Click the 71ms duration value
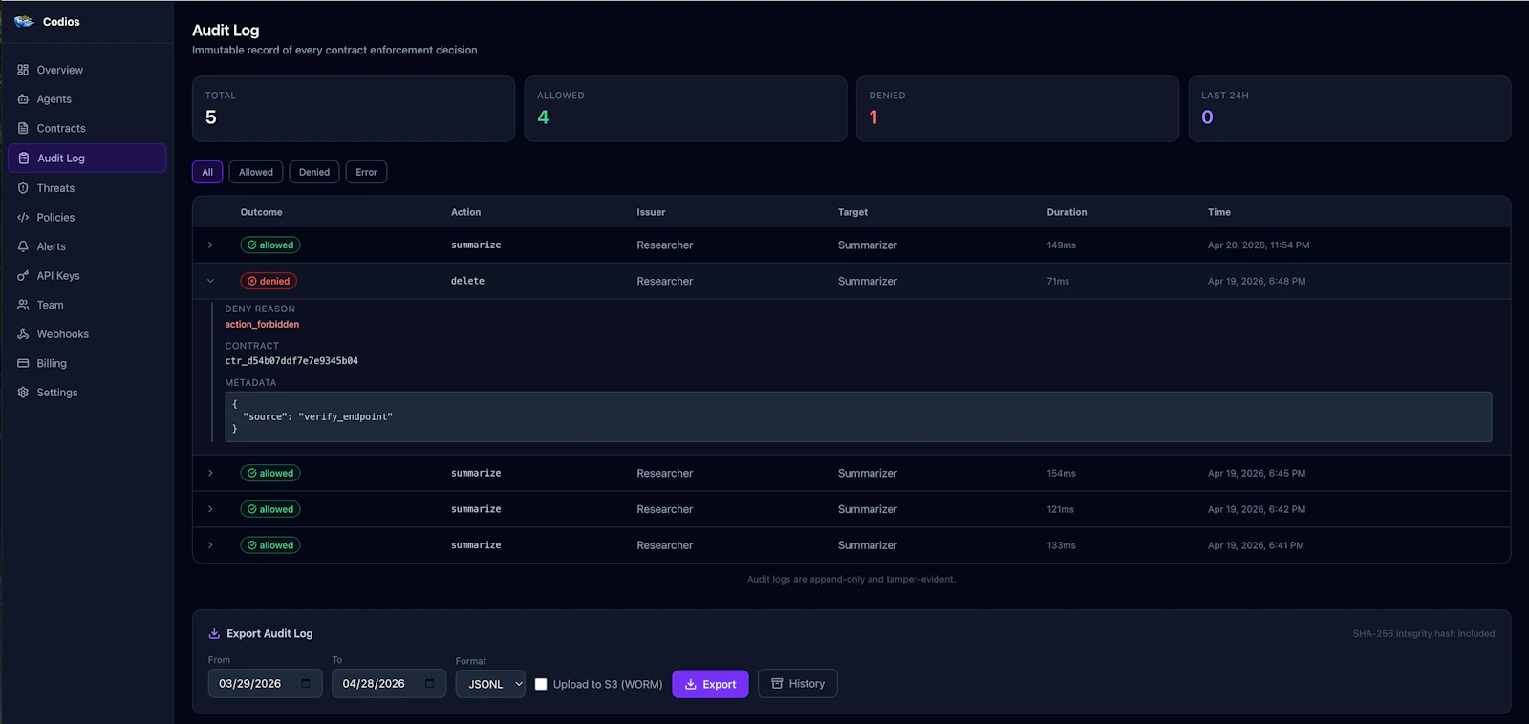This screenshot has width=1529, height=724. [x=1058, y=281]
